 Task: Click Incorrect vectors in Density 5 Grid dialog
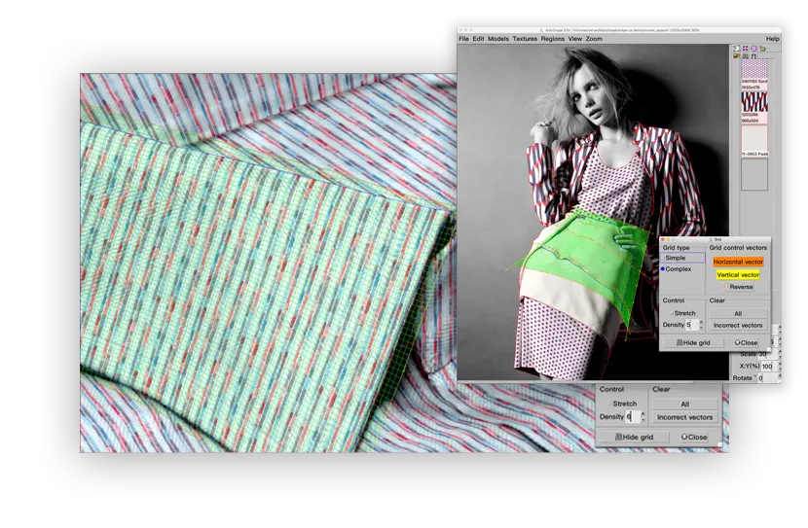(738, 325)
